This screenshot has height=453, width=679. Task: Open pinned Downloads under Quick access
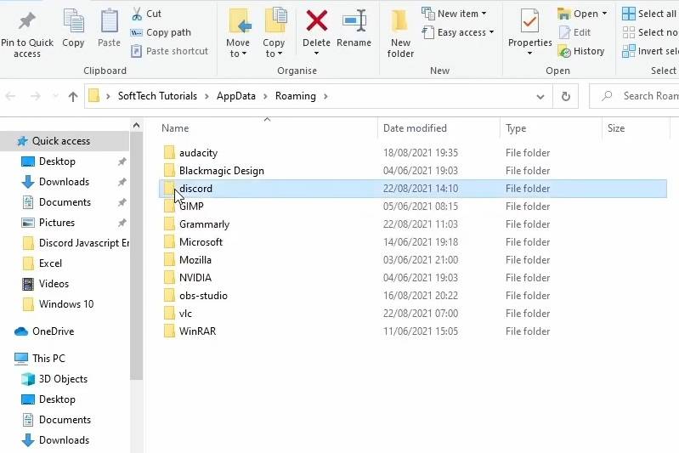[64, 182]
